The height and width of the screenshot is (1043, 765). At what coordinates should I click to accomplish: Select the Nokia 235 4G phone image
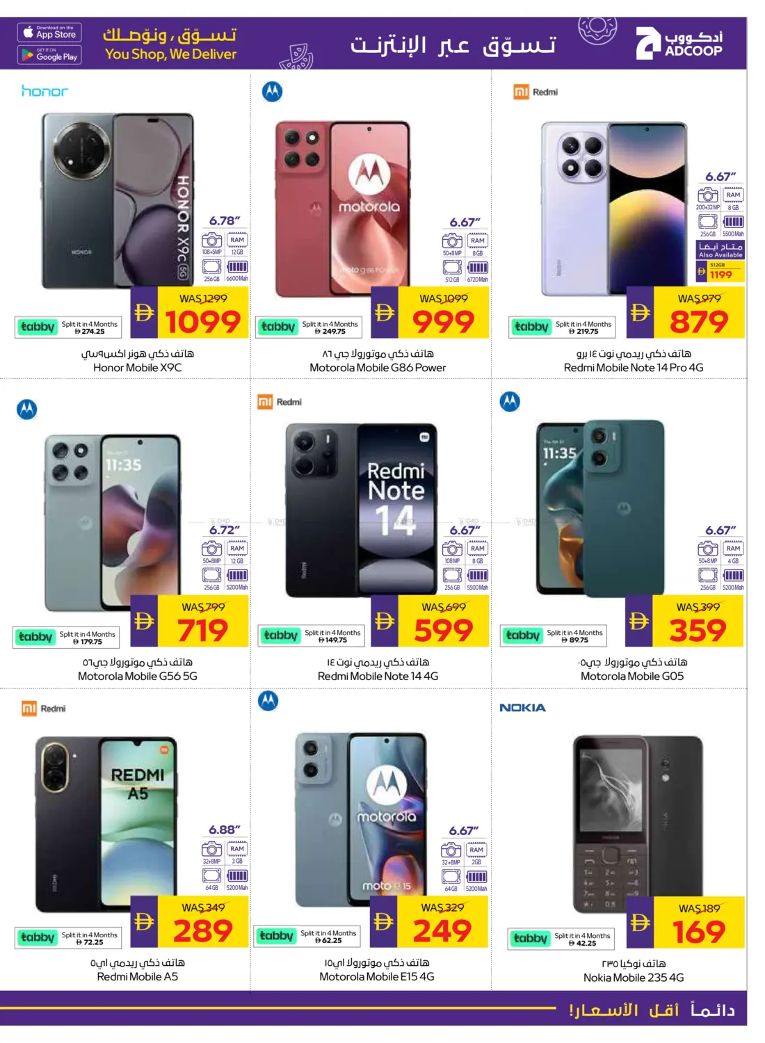637,825
